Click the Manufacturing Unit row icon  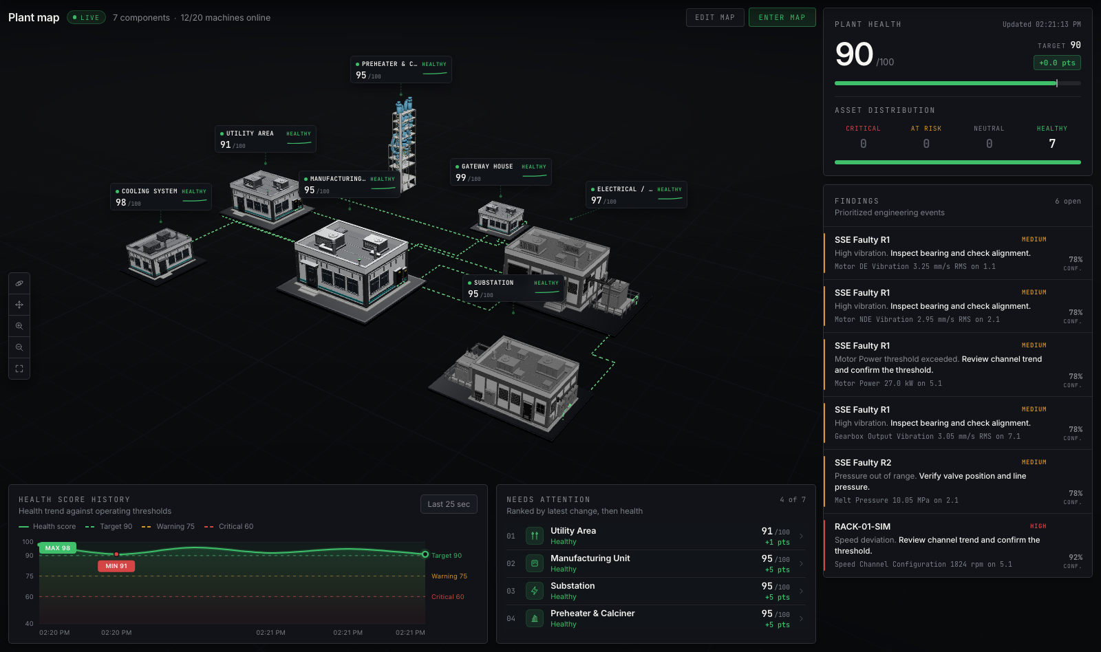coord(535,563)
